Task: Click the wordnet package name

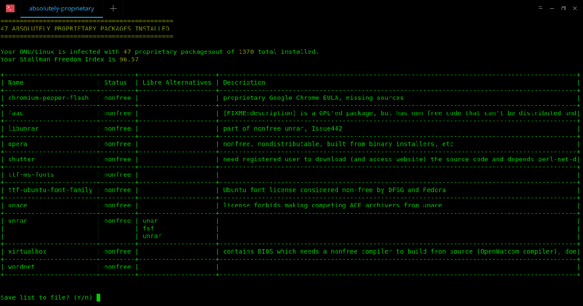Action: (x=21, y=267)
